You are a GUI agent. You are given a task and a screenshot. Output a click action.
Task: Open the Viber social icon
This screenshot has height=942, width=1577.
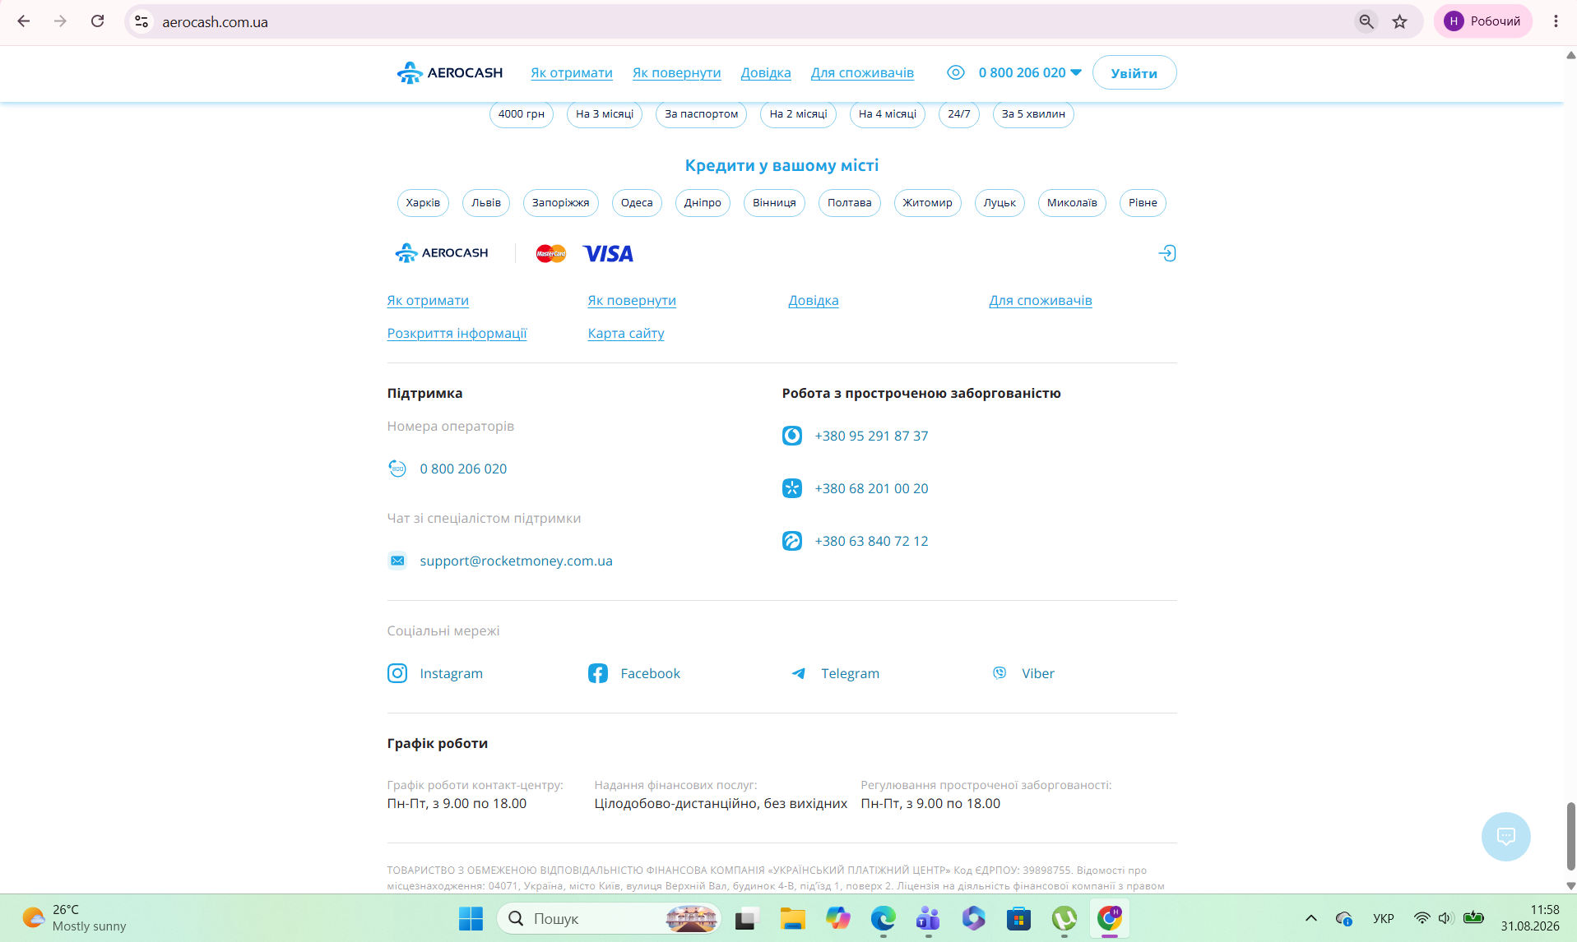point(1000,673)
